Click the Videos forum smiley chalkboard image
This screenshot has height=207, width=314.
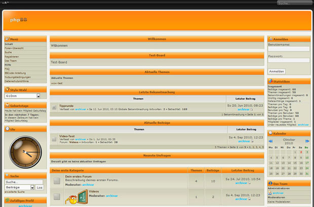[73, 197]
